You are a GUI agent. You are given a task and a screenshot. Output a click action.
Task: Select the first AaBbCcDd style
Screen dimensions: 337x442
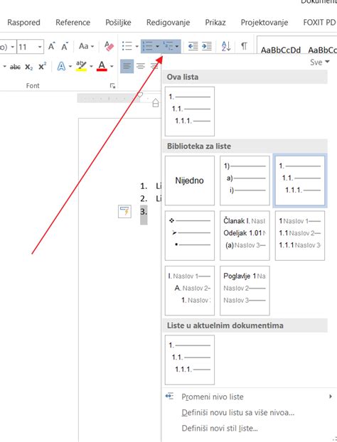point(281,50)
